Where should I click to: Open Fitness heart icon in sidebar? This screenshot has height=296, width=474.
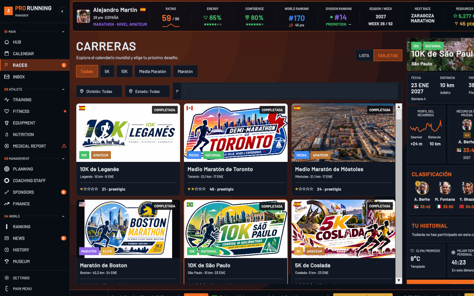7,111
